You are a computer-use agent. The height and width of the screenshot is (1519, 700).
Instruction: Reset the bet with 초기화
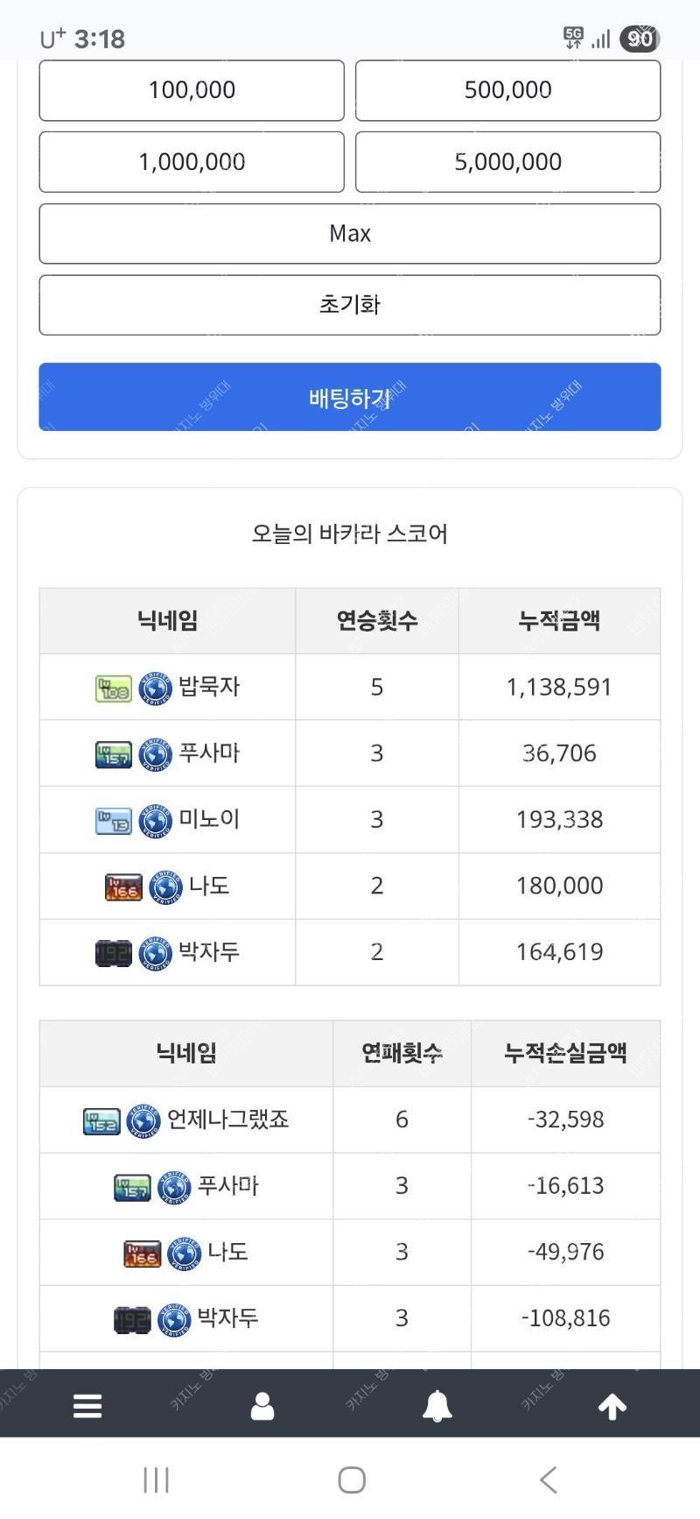pyautogui.click(x=350, y=305)
